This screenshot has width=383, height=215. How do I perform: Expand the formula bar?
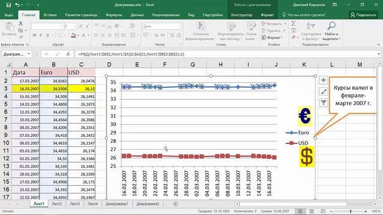379,54
